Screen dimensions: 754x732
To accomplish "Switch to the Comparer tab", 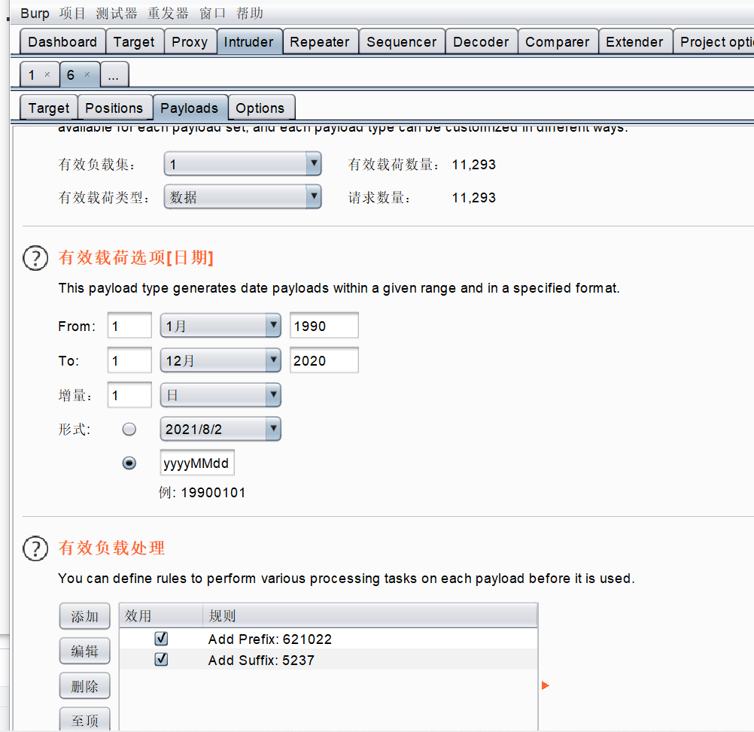I will 558,42.
